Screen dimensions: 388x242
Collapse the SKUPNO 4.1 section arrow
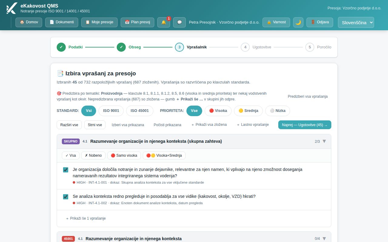[x=324, y=141]
